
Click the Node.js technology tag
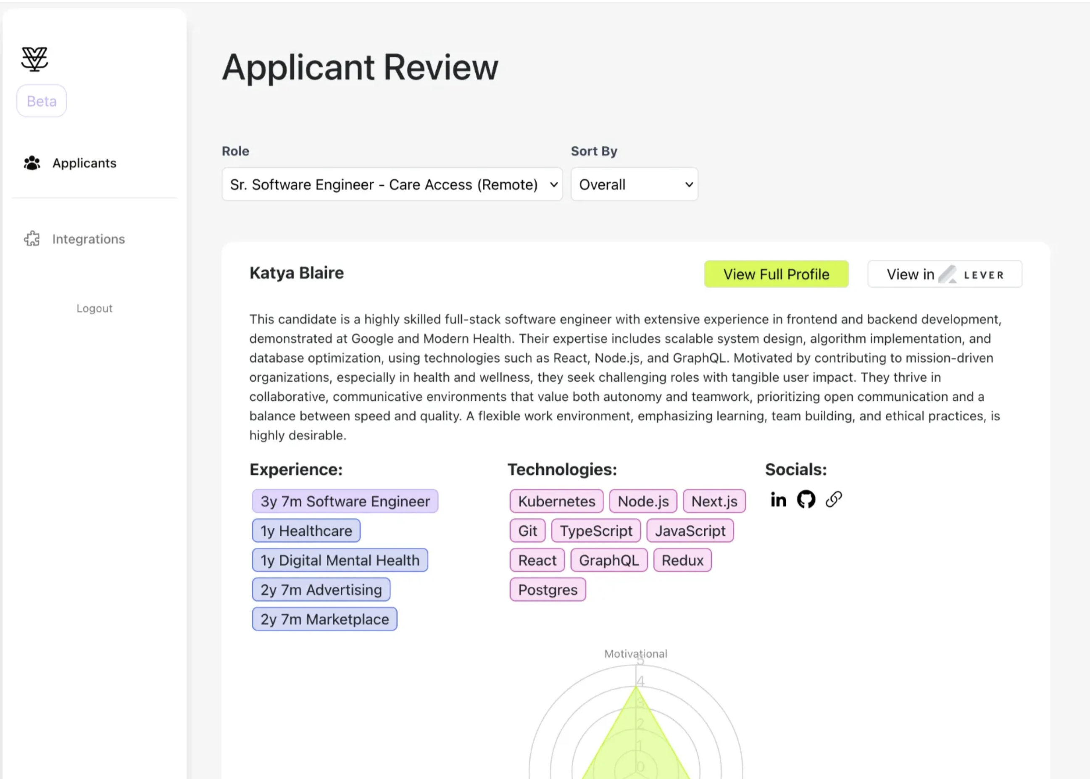pos(643,501)
